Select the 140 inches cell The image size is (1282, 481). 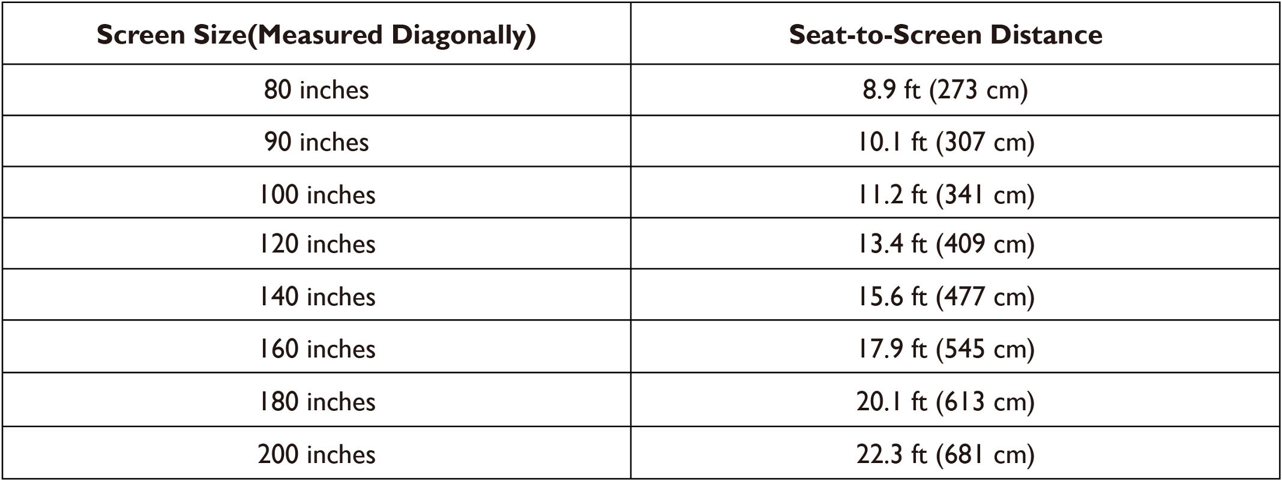tap(316, 295)
